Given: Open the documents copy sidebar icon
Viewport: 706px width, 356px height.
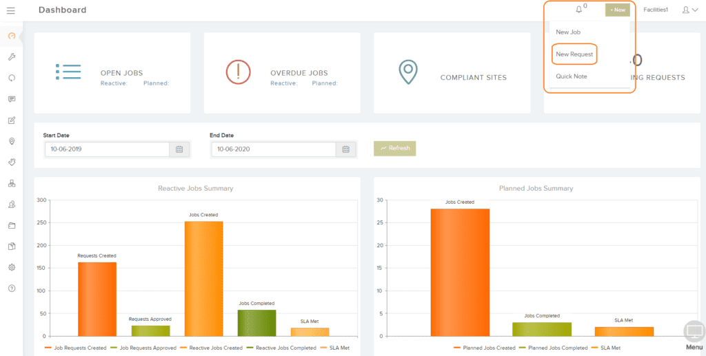Looking at the screenshot, I should (x=12, y=247).
